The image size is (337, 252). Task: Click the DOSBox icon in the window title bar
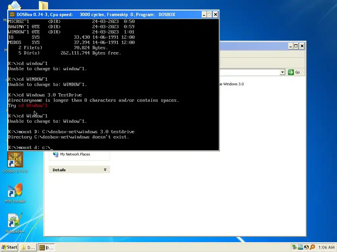click(13, 14)
